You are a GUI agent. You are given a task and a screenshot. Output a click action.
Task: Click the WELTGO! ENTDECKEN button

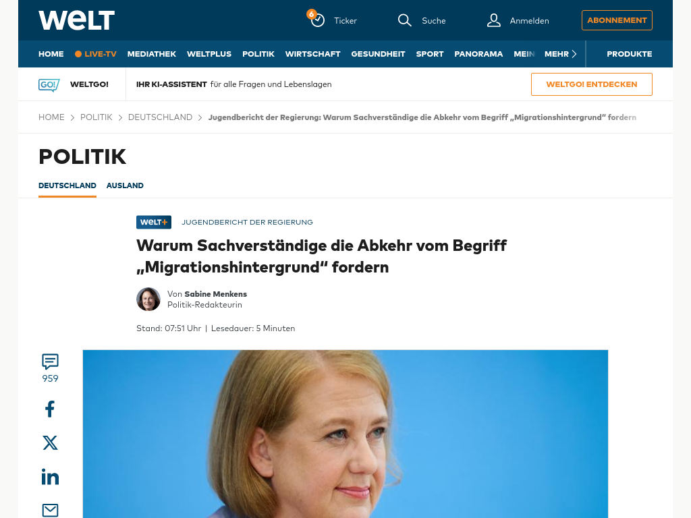coord(592,84)
